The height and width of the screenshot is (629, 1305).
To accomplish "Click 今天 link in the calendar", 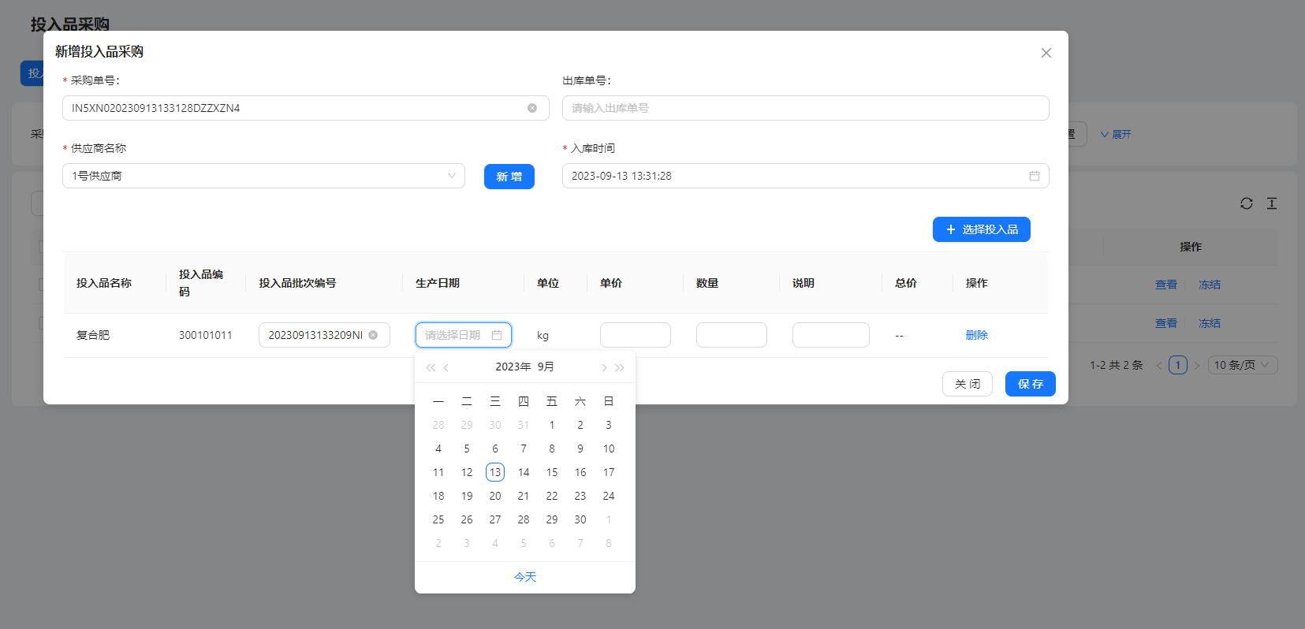I will point(525,577).
